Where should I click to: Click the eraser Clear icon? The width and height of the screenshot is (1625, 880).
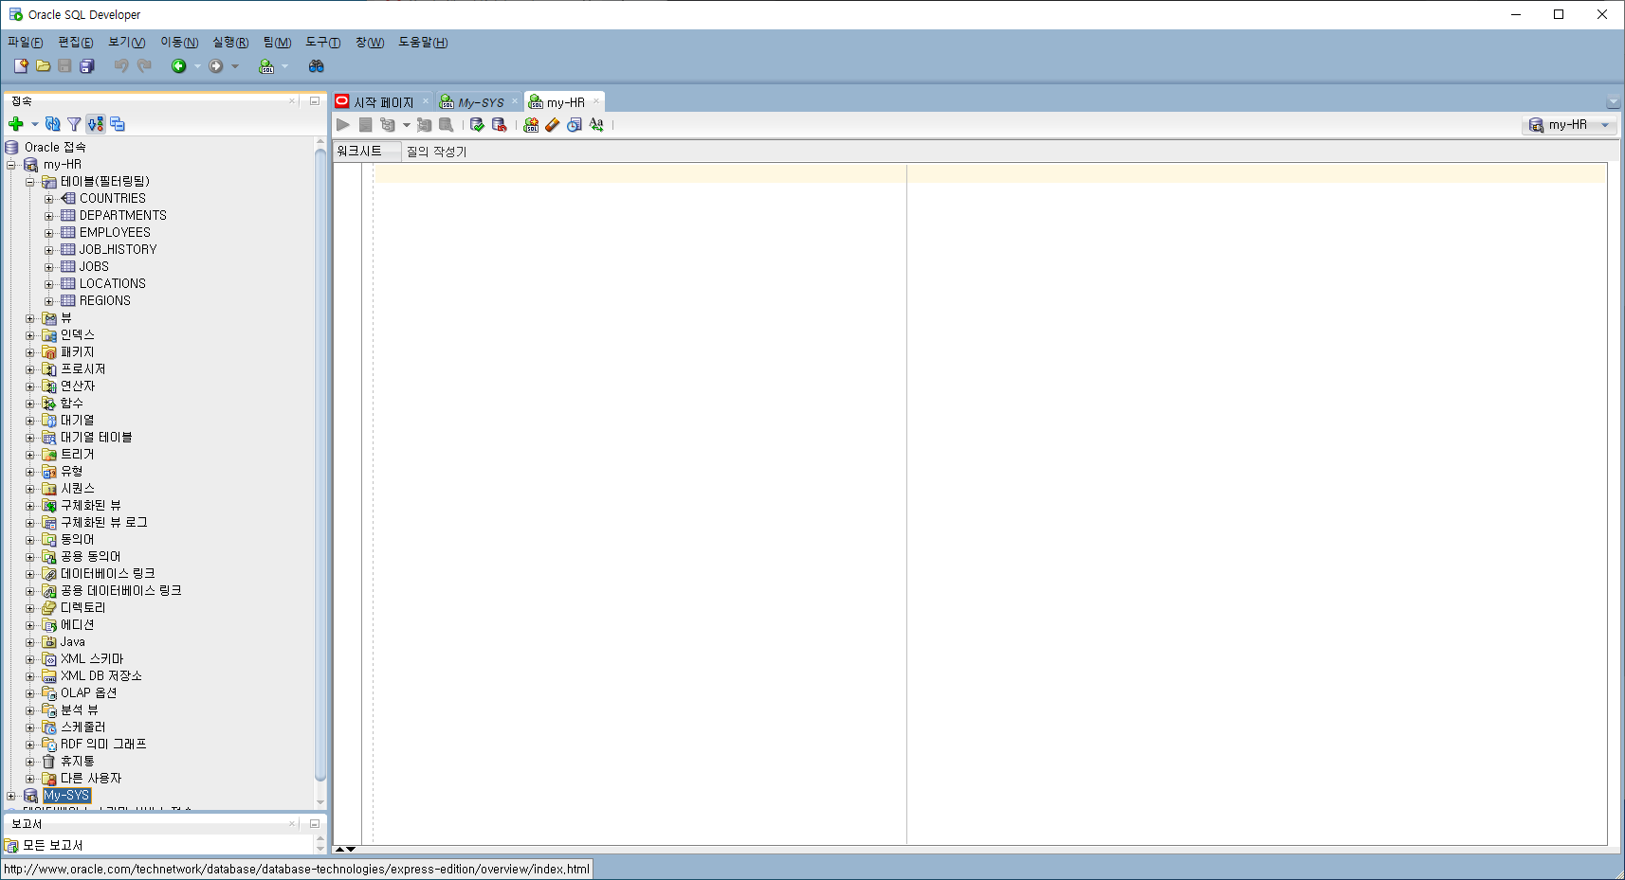point(553,125)
